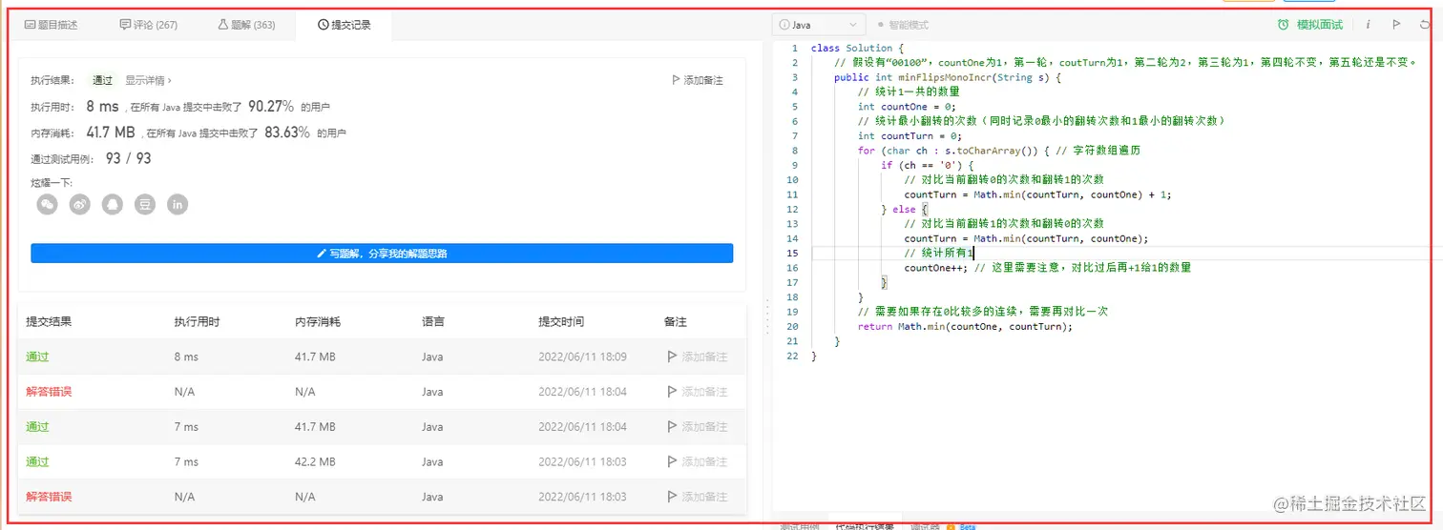Share result via Weibo icon

click(80, 204)
